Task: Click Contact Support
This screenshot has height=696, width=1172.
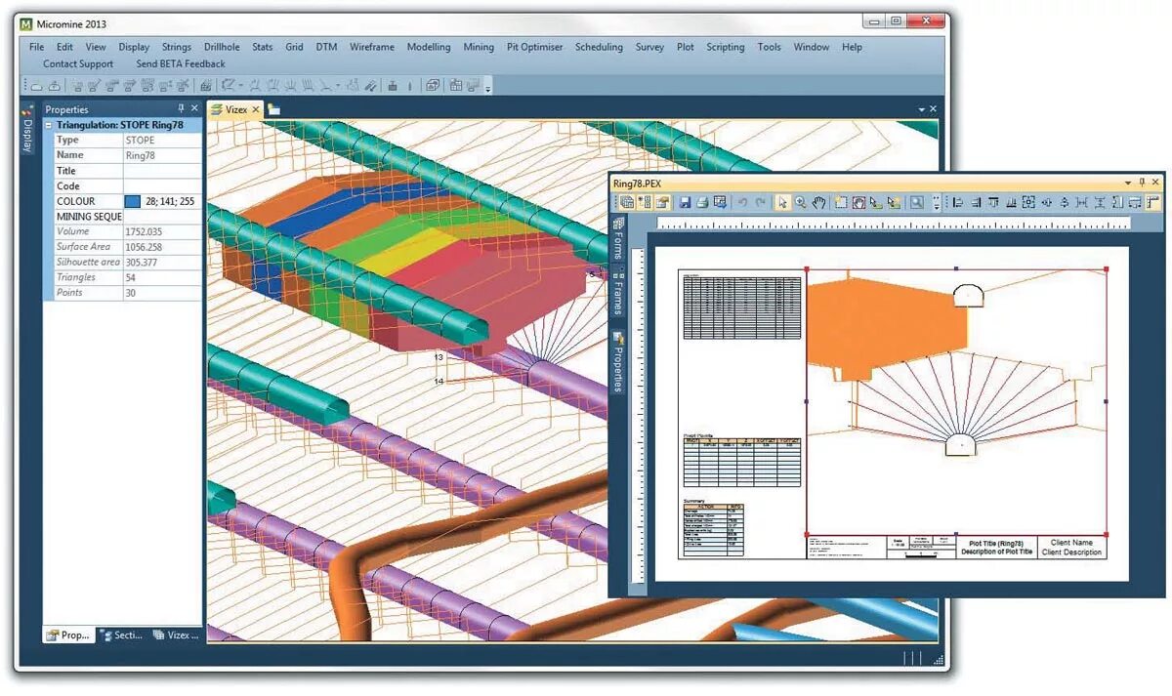Action: coord(78,64)
